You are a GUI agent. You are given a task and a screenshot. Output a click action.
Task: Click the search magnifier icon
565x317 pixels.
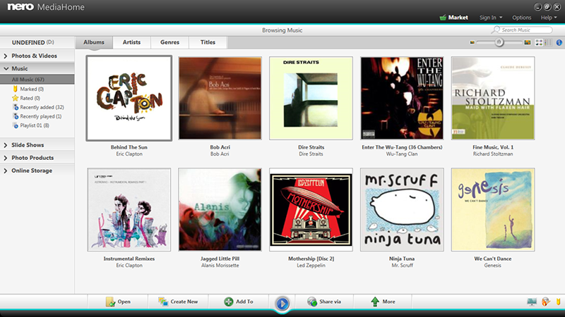(496, 30)
